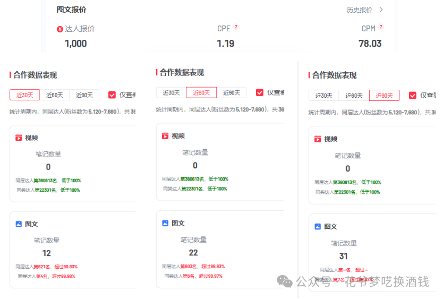
Task: Click the ranking text 第4名, 超过99.98%
Action: 55,276
